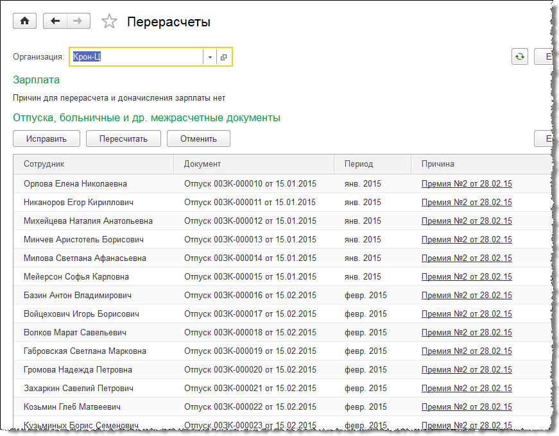The width and height of the screenshot is (559, 436).
Task: Open Премия №2 link for Козьмин Глеб
Action: pyautogui.click(x=467, y=407)
